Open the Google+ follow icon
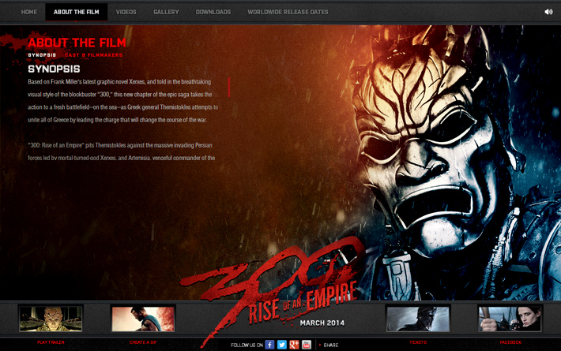This screenshot has height=351, width=561. tap(294, 345)
